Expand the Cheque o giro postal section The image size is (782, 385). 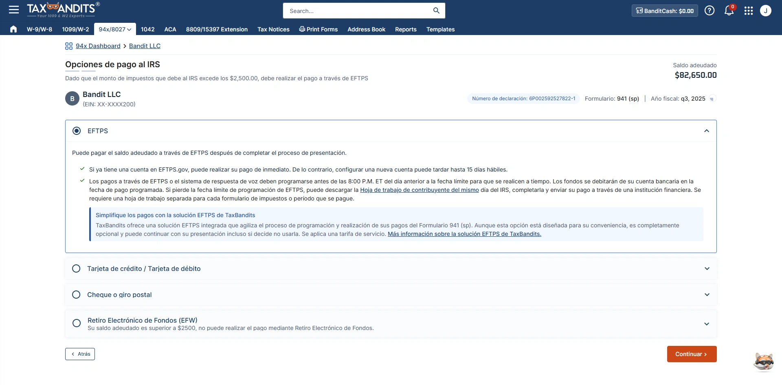(x=707, y=295)
